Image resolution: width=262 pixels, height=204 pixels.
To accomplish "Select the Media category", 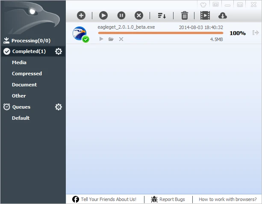I will pos(19,62).
